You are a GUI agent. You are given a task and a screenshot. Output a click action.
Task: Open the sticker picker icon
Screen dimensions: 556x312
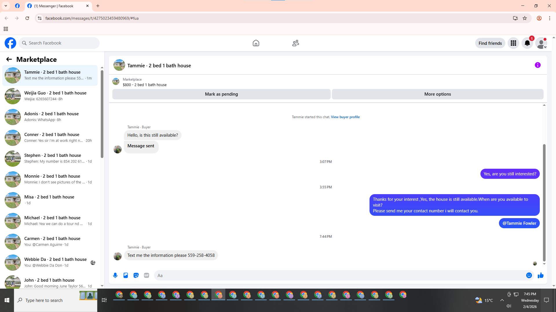(136, 275)
